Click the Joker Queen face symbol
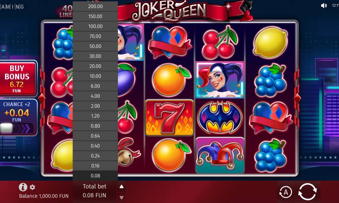Screen dimensions: 339x203 coord(220,80)
